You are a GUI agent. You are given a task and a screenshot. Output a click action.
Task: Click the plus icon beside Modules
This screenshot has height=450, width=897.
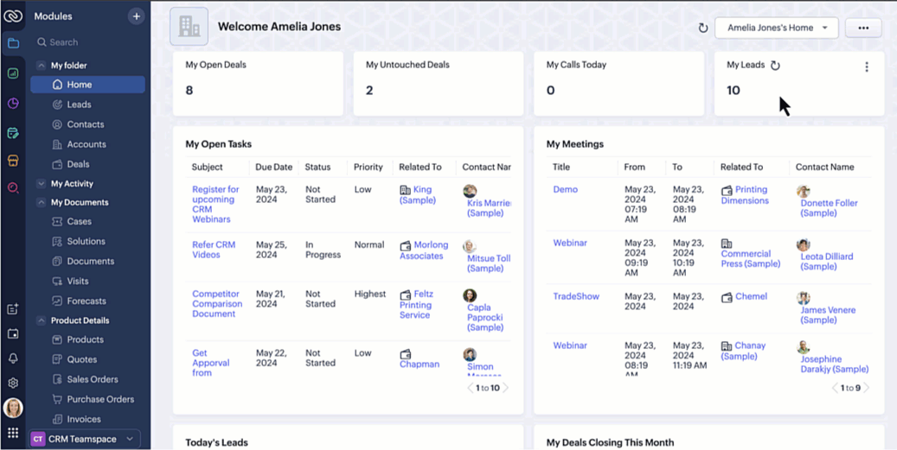(136, 16)
